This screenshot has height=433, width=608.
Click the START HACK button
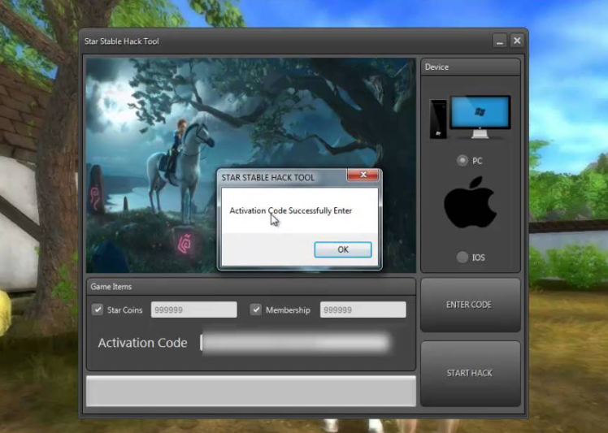coord(471,374)
